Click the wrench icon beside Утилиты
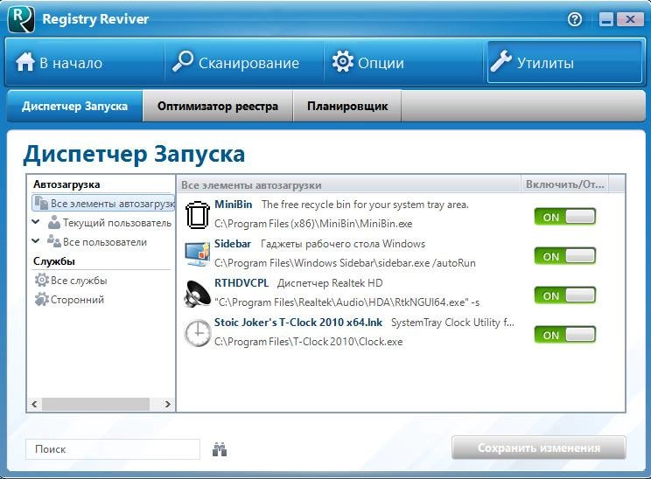The width and height of the screenshot is (651, 479). (501, 61)
